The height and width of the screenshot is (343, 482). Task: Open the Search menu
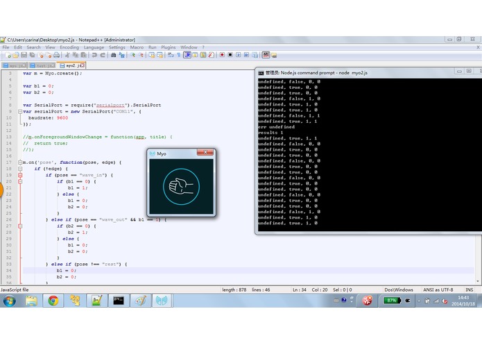point(33,47)
